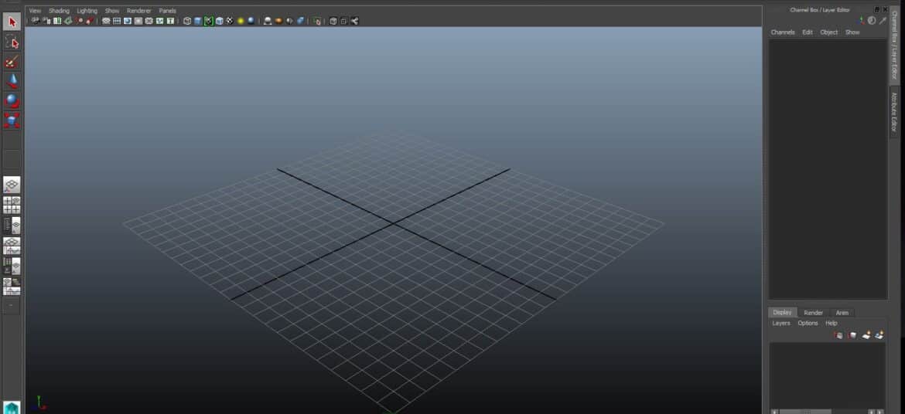Toggle Gate Mask display
The image size is (905, 414).
point(138,21)
